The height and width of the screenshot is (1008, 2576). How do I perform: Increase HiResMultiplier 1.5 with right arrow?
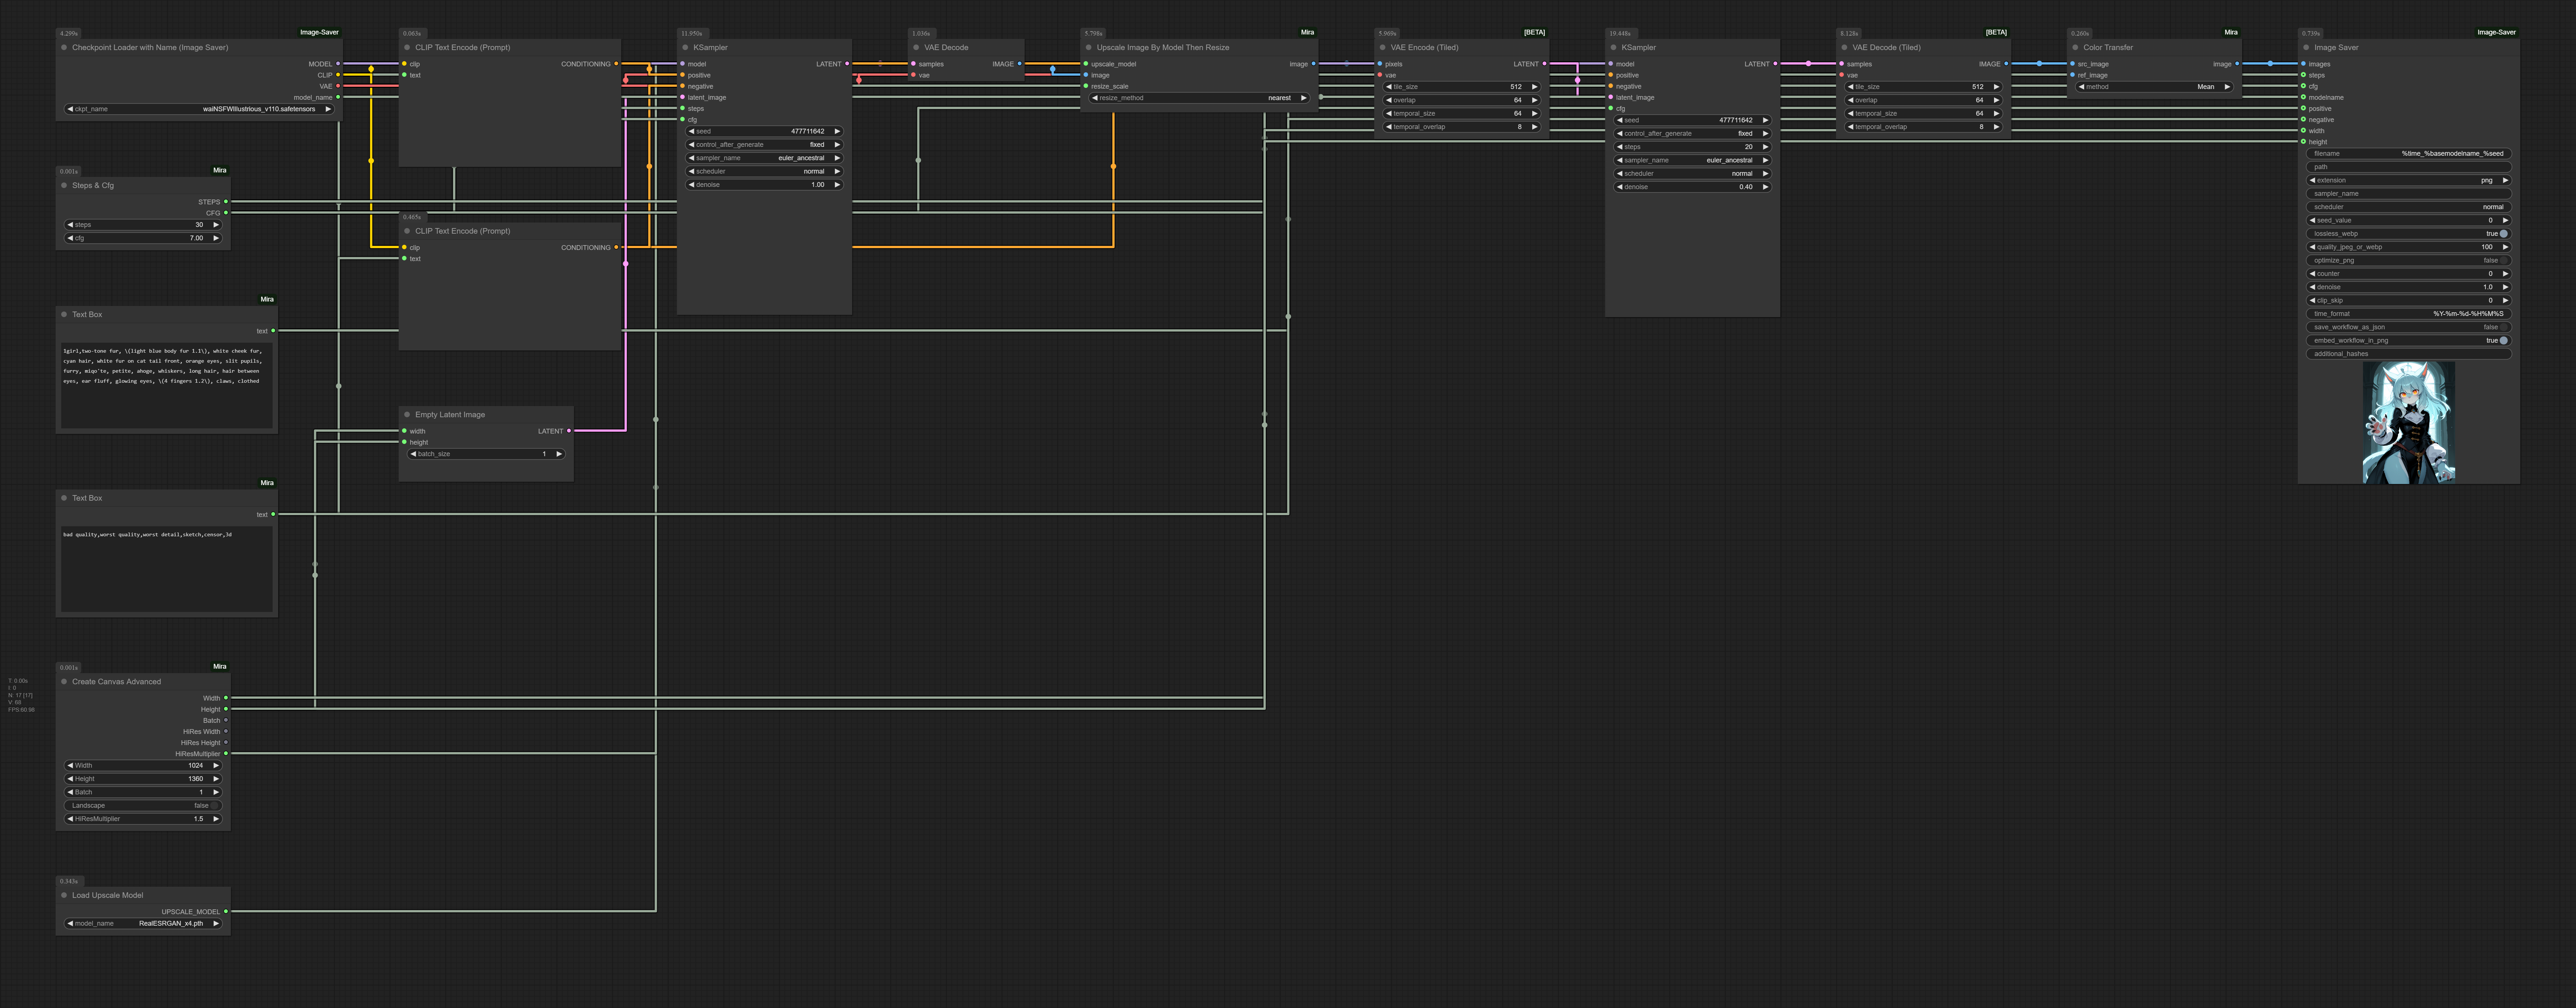click(215, 819)
